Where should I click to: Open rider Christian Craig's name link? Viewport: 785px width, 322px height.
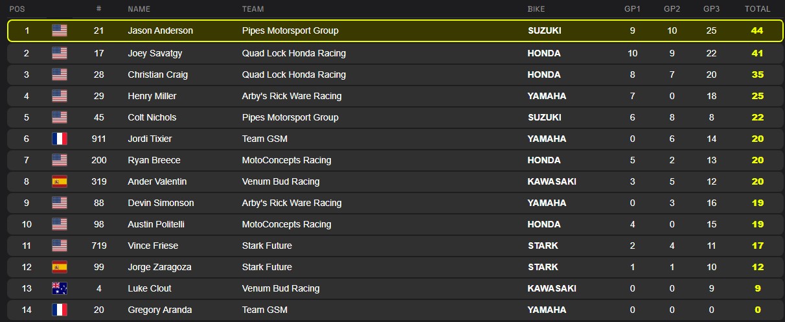pos(157,75)
